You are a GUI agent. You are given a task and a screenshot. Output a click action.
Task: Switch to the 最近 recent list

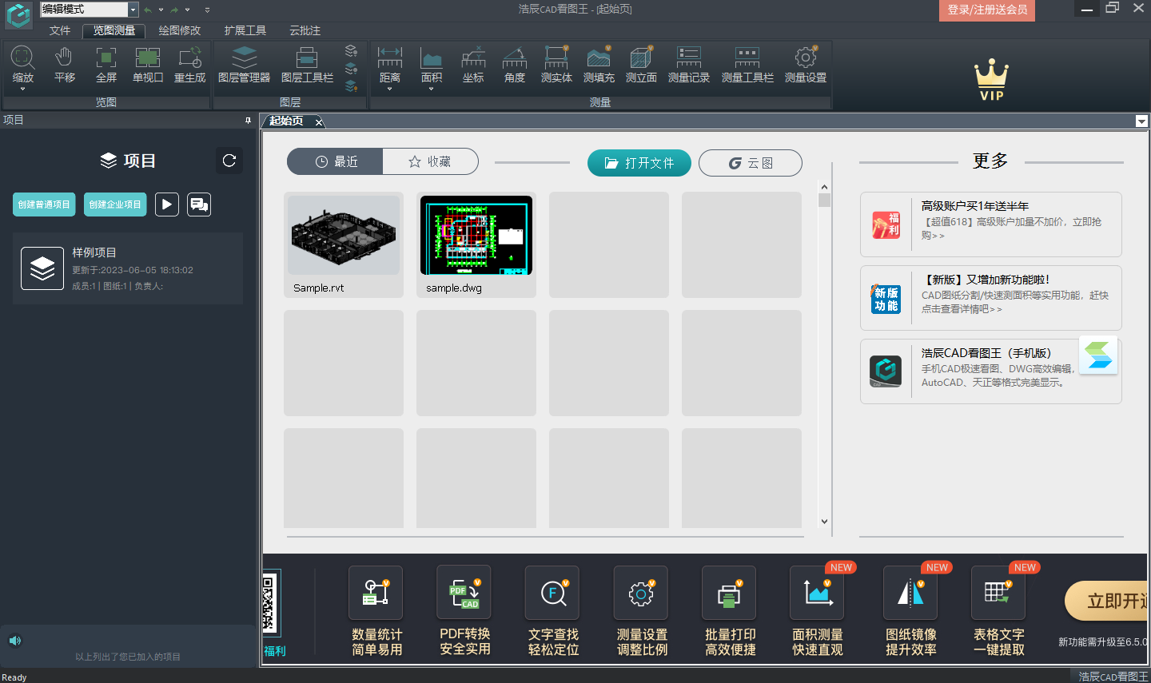click(x=335, y=161)
